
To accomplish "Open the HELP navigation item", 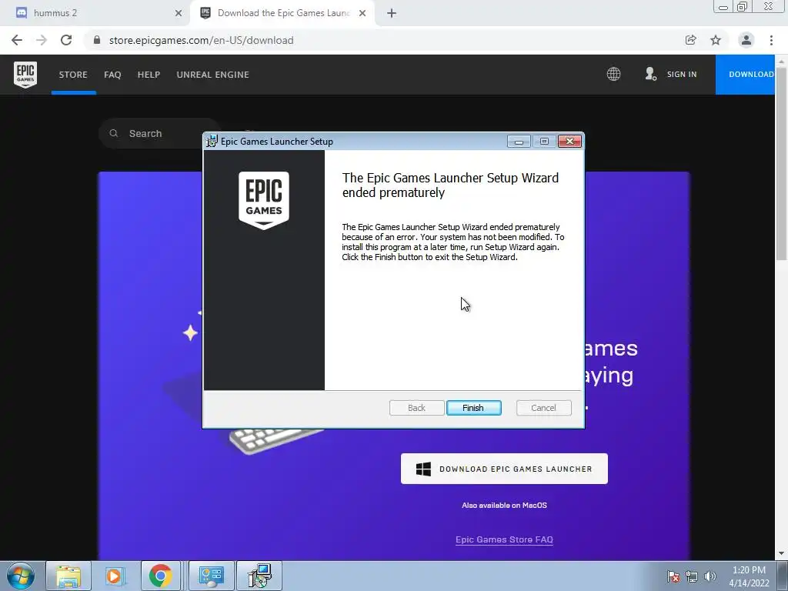I will pyautogui.click(x=149, y=75).
